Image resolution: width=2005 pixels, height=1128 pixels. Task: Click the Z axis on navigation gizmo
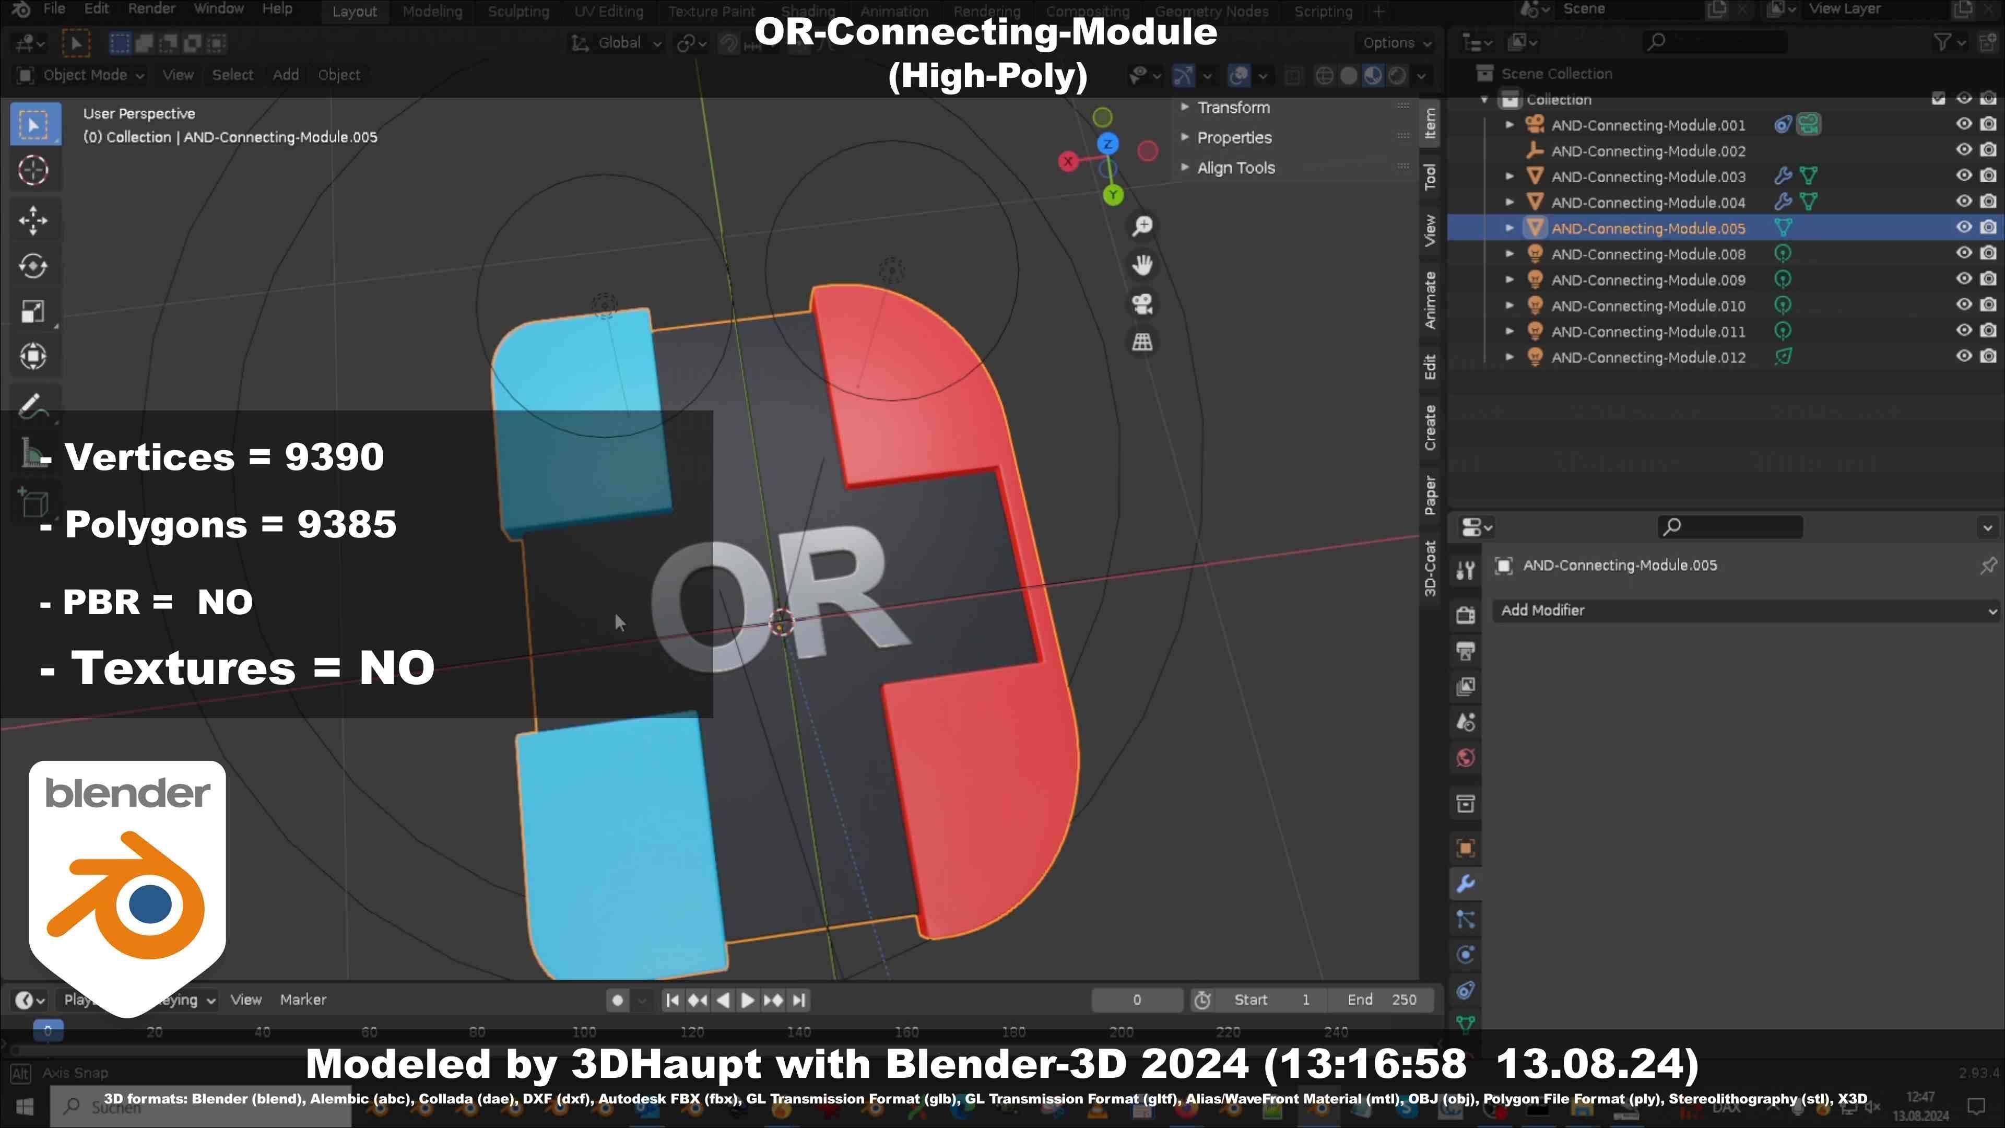pyautogui.click(x=1107, y=144)
